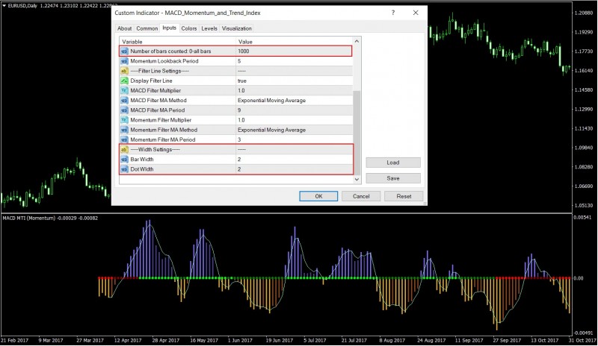Go to the Levels tab

(x=209, y=28)
